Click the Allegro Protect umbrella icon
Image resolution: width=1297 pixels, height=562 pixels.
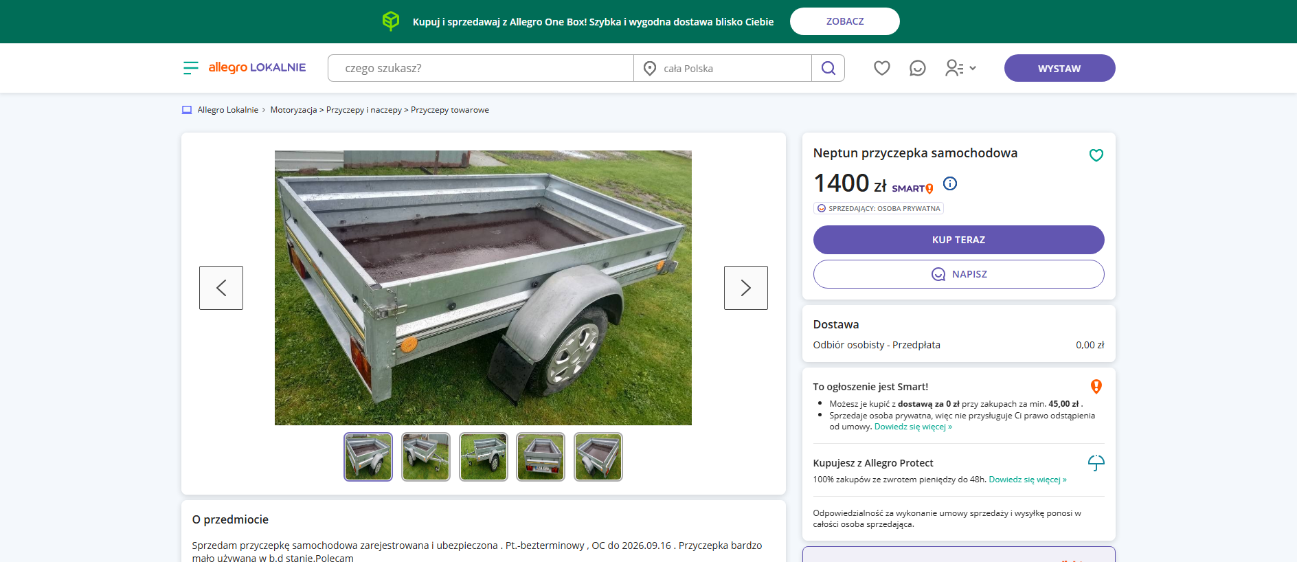pyautogui.click(x=1096, y=463)
